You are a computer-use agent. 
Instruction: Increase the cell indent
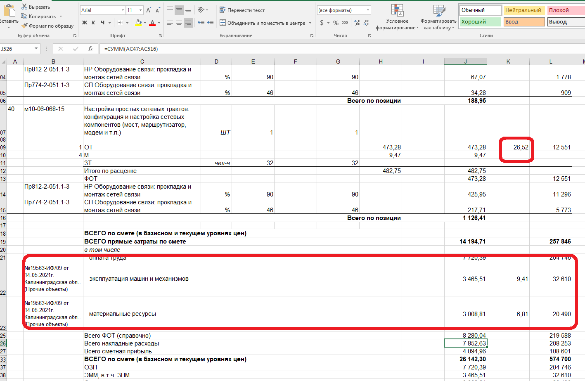(x=210, y=23)
